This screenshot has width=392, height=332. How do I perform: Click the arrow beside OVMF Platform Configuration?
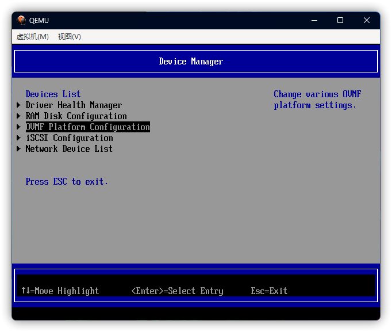coord(18,127)
